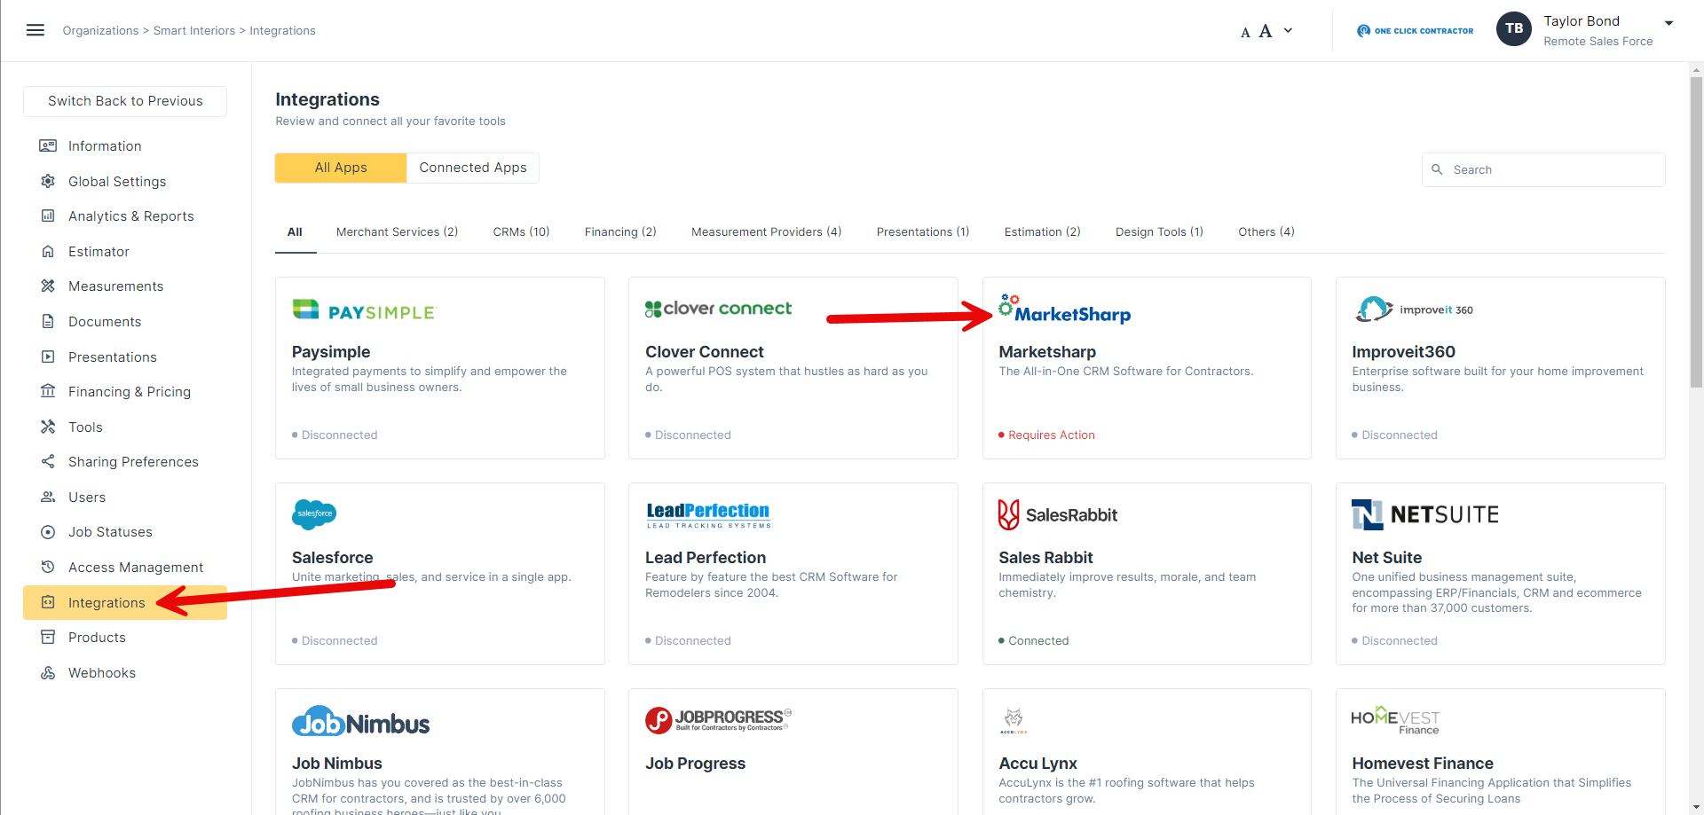1704x815 pixels.
Task: Click the Job Statuses circle icon
Action: point(48,532)
